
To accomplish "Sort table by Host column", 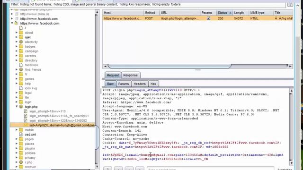I will point(123,13).
